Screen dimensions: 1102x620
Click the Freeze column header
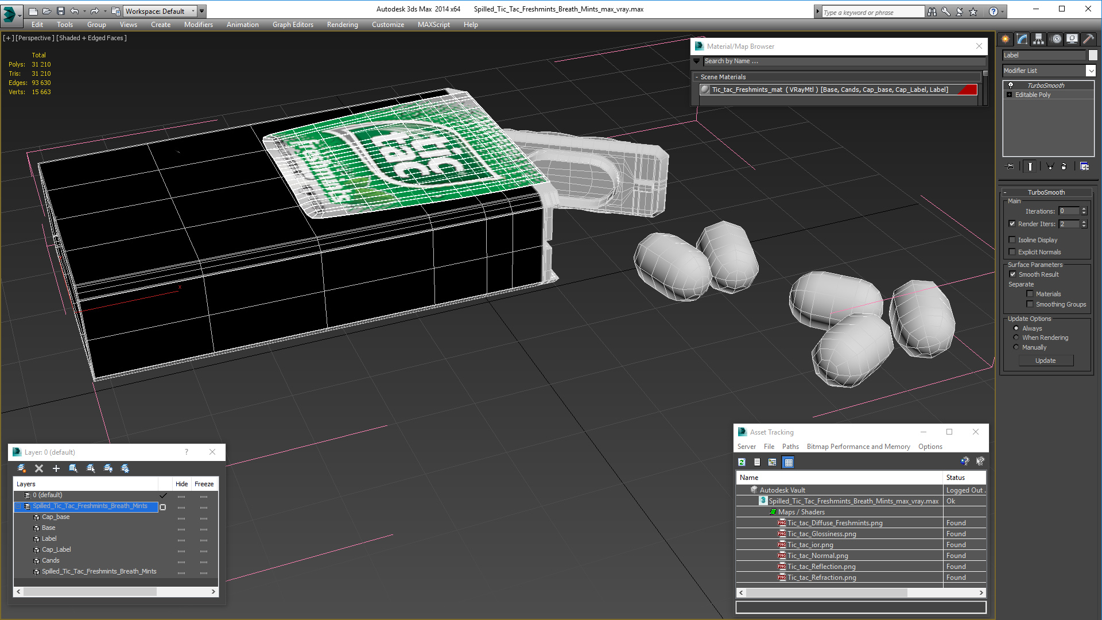[x=204, y=484]
